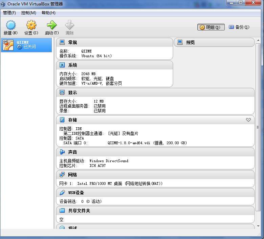Viewport: 264px width, 239px height.
Task: Open the 存储 section header link
Action: coord(72,120)
